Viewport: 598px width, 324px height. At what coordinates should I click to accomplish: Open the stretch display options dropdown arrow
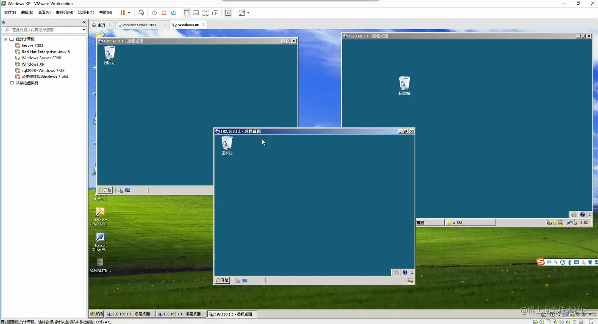pyautogui.click(x=248, y=13)
